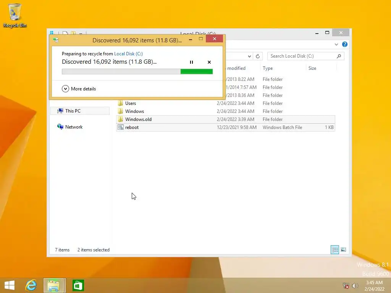The height and width of the screenshot is (293, 391).
Task: Click the recycle dialog title bar icon
Action: pos(56,40)
